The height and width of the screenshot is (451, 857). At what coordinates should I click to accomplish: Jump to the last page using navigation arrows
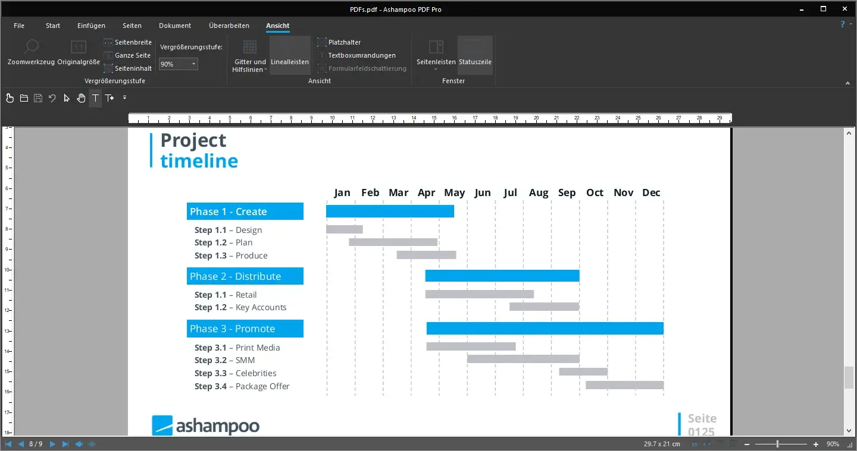point(65,444)
